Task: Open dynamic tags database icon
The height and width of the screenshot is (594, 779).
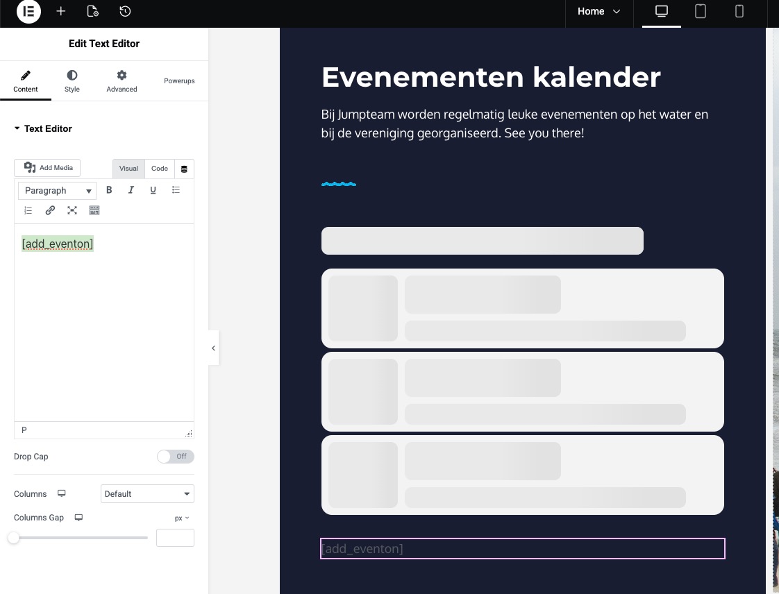Action: [x=184, y=169]
